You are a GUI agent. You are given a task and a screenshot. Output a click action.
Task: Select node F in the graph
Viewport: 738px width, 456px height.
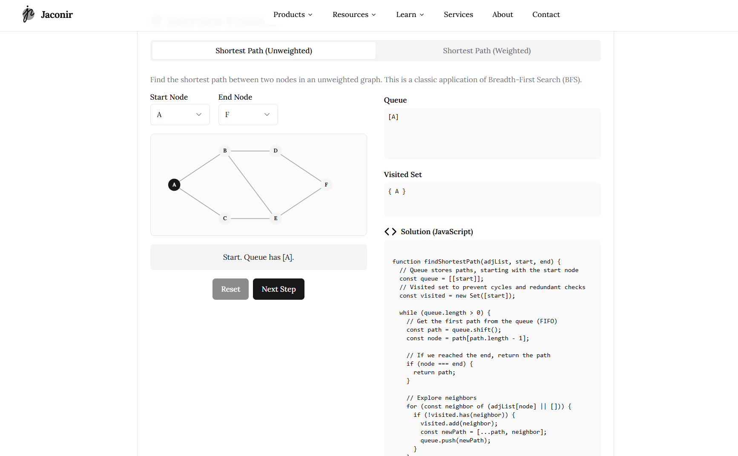pos(326,185)
